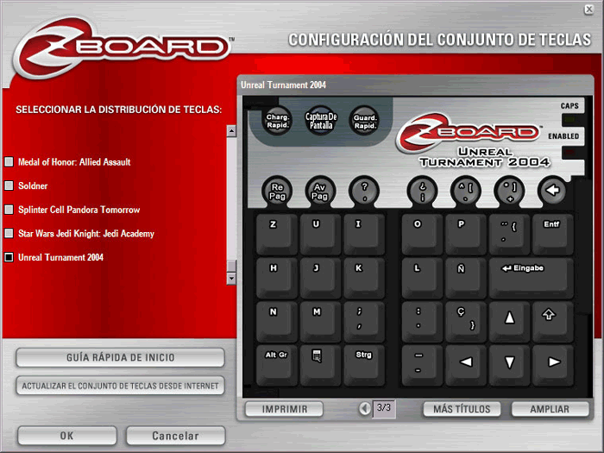Click the H key on the keyset
604x453 pixels.
click(277, 278)
